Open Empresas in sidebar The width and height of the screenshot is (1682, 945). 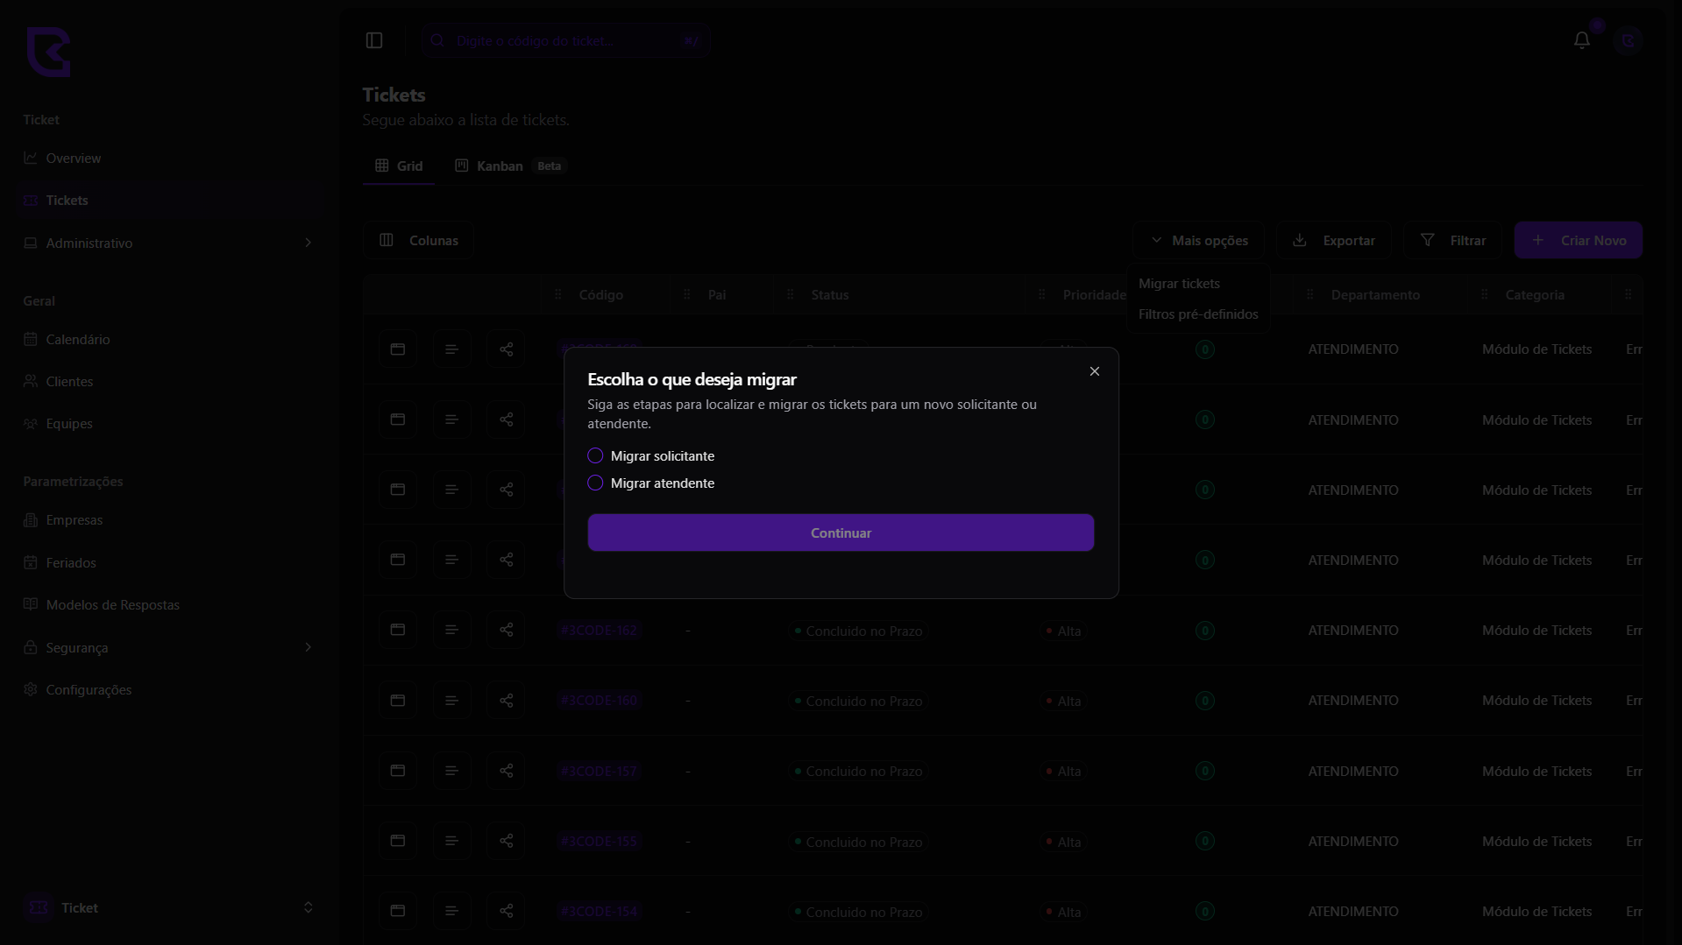click(x=74, y=519)
